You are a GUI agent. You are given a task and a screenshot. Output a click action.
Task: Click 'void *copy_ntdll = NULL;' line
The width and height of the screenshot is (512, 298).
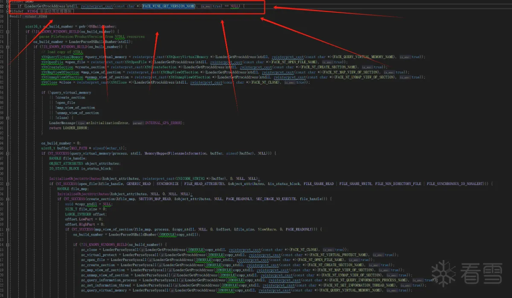tap(89, 204)
